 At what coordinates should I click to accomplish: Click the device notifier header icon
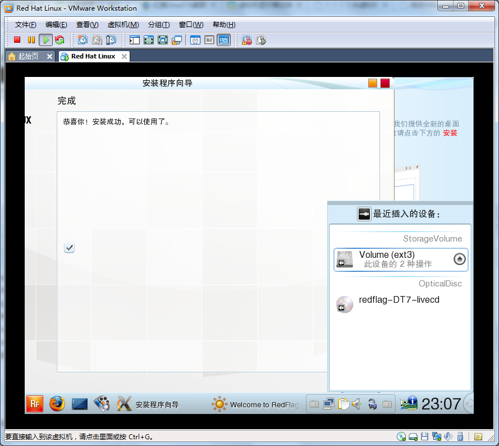[x=364, y=214]
